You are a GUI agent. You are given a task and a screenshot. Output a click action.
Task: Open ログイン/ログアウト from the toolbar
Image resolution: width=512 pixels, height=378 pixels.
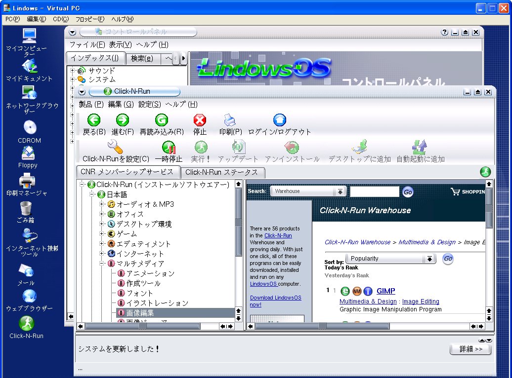[280, 120]
